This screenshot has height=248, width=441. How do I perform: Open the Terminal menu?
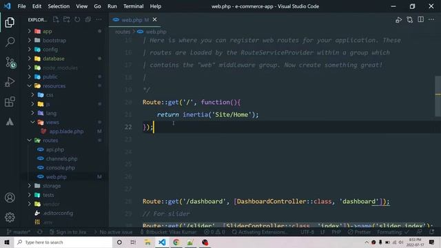133,6
